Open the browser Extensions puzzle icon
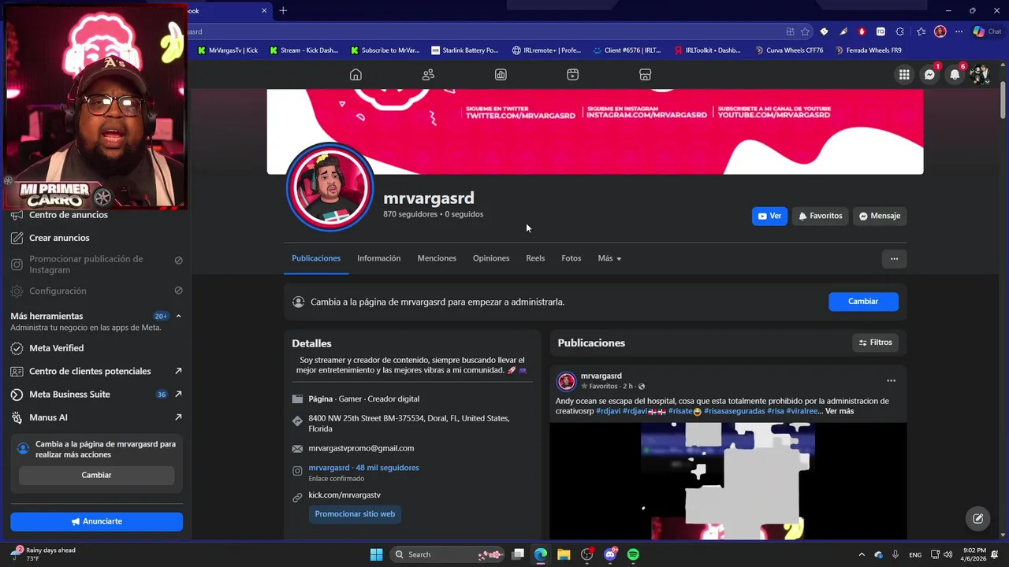 pyautogui.click(x=899, y=31)
